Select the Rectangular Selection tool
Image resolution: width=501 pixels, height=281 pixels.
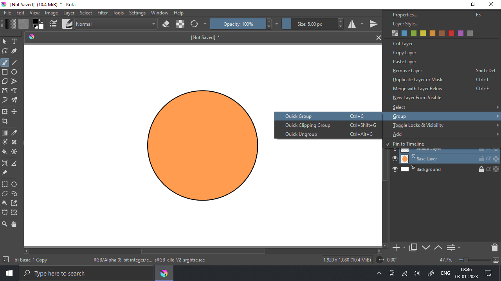[5, 184]
